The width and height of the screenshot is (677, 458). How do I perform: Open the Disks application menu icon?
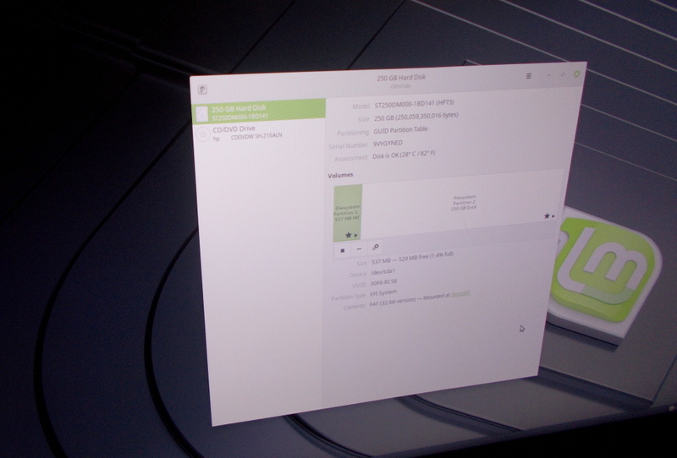(203, 88)
